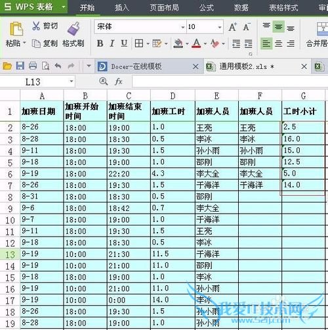The image size is (328, 330).
Task: Select row 13 header
Action: click(x=10, y=254)
